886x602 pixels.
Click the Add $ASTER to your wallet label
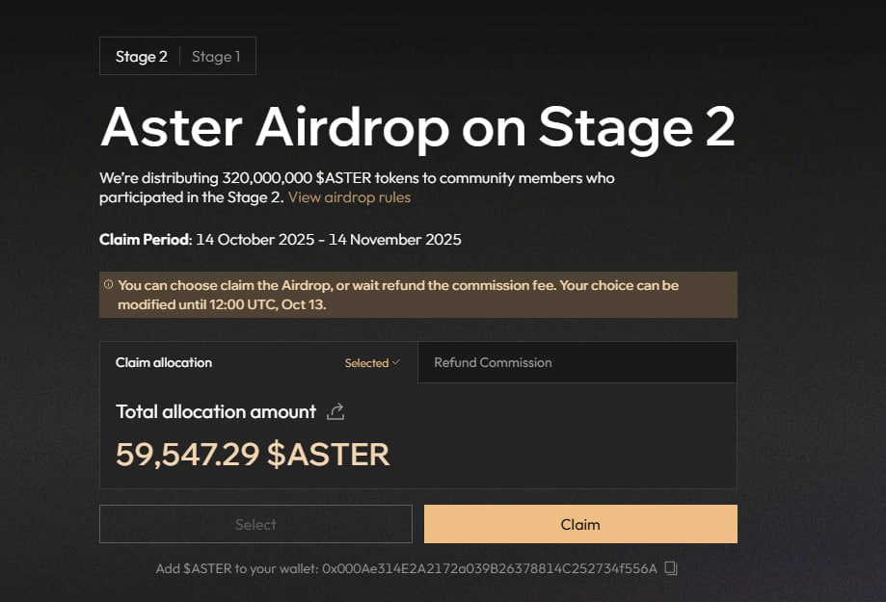[235, 568]
